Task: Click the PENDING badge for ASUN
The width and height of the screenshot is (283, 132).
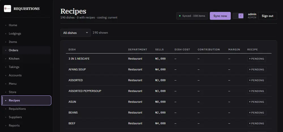Action: (x=257, y=102)
